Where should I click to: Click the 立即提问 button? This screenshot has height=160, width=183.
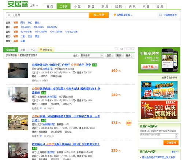point(171,143)
